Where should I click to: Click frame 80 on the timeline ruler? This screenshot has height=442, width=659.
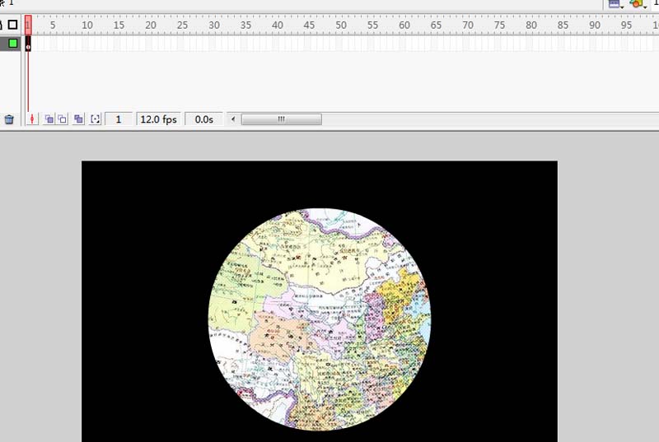click(531, 26)
